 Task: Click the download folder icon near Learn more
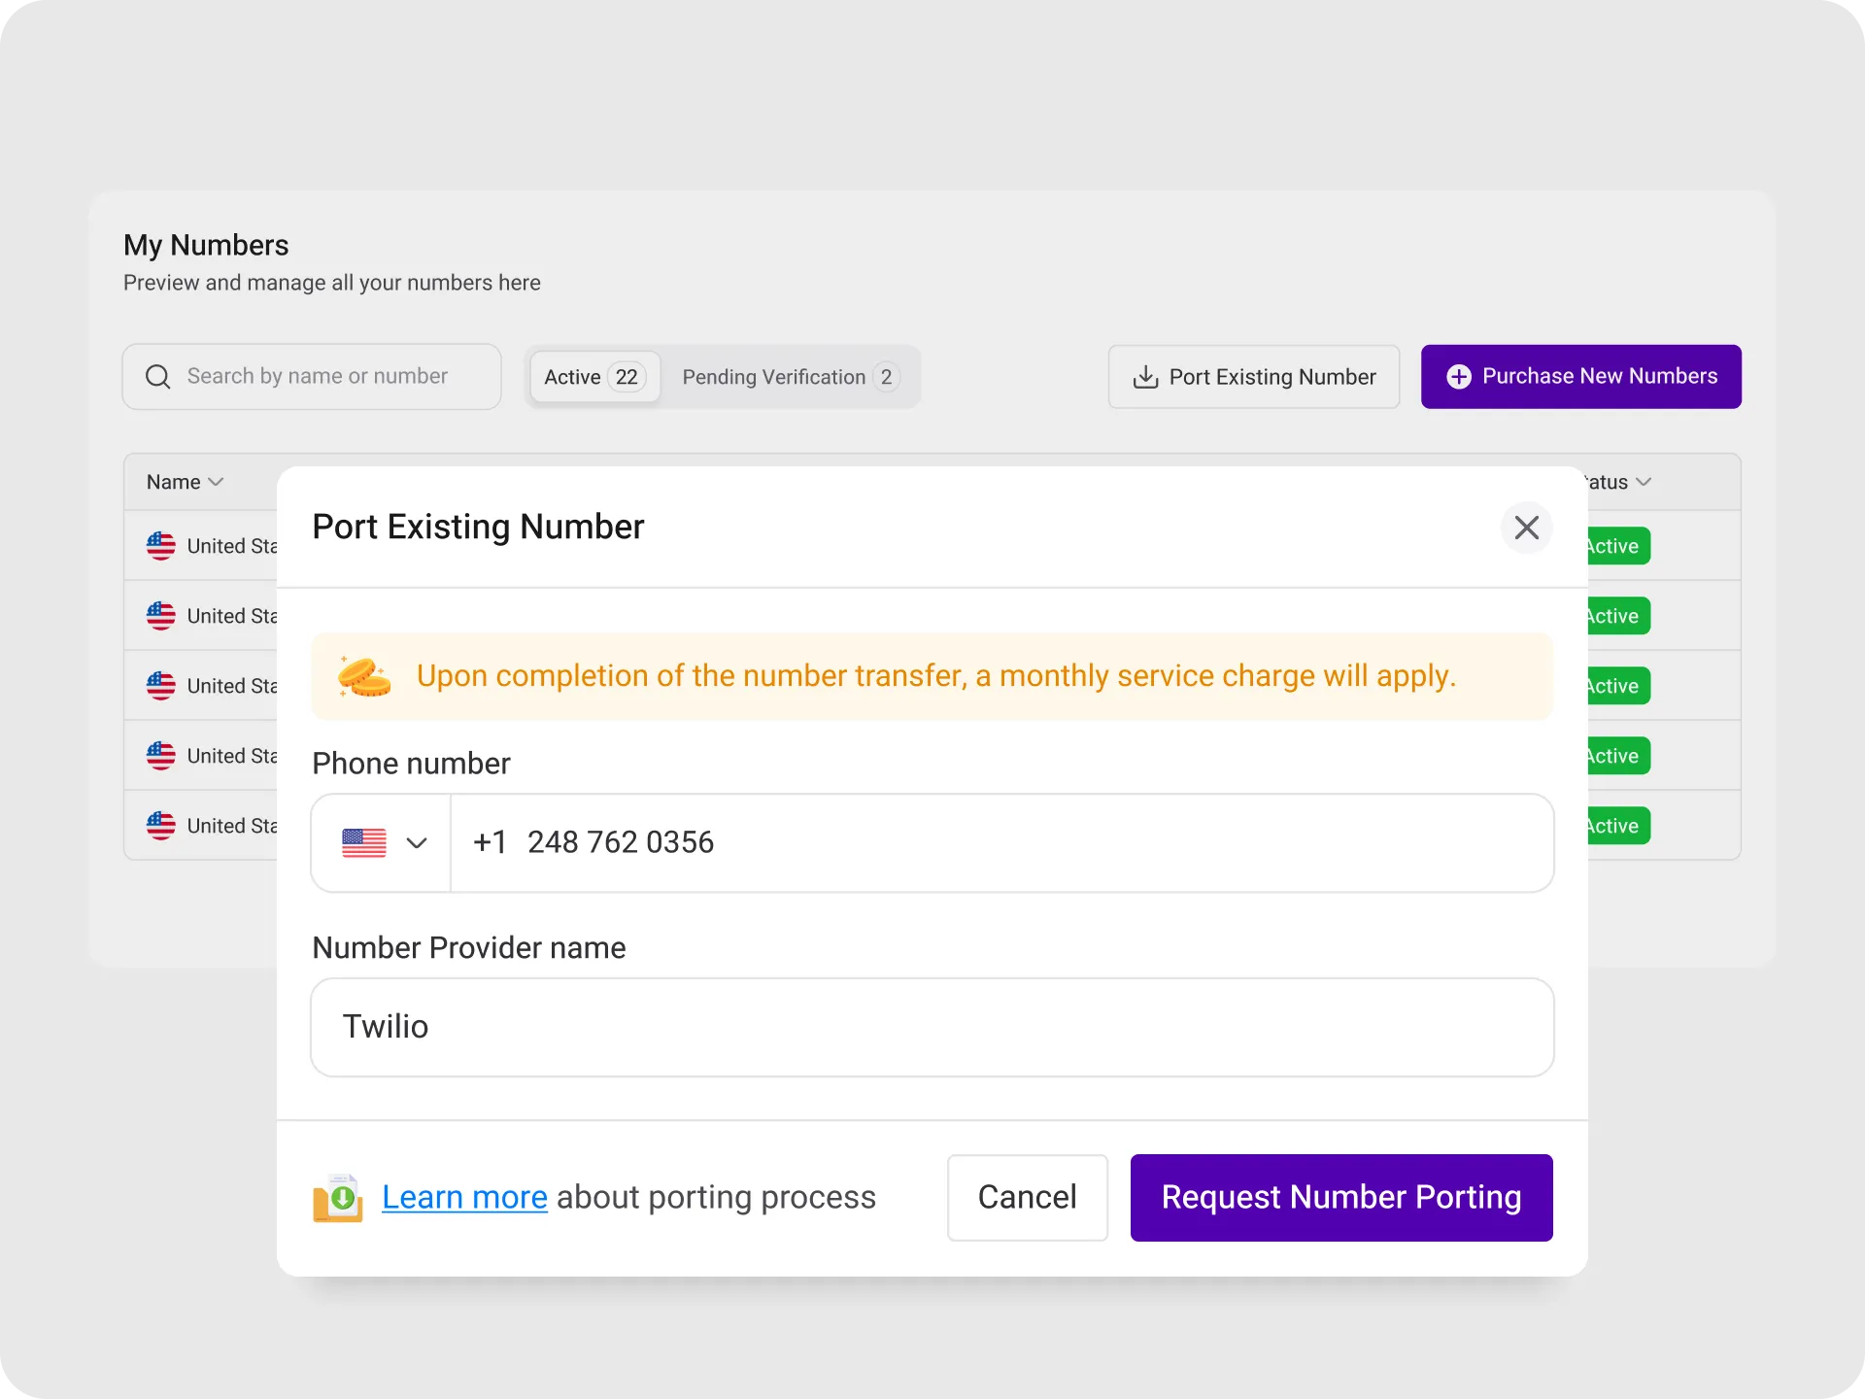(x=337, y=1198)
